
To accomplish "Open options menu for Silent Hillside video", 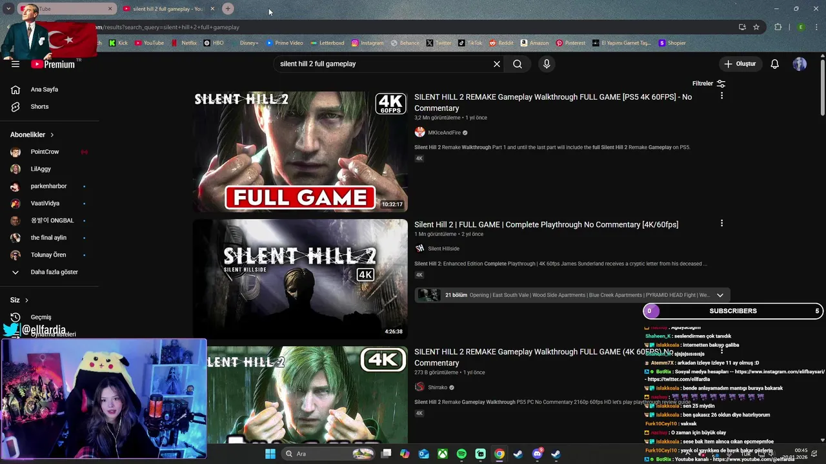I will [x=721, y=223].
